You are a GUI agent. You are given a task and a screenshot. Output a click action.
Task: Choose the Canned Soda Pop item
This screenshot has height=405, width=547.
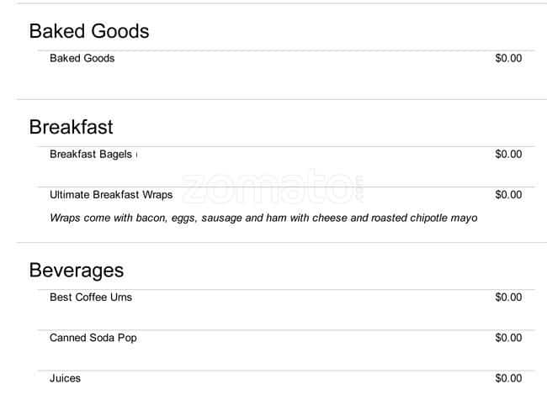tap(93, 338)
